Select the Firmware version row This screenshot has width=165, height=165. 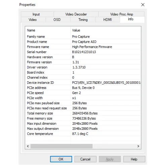[83, 62]
